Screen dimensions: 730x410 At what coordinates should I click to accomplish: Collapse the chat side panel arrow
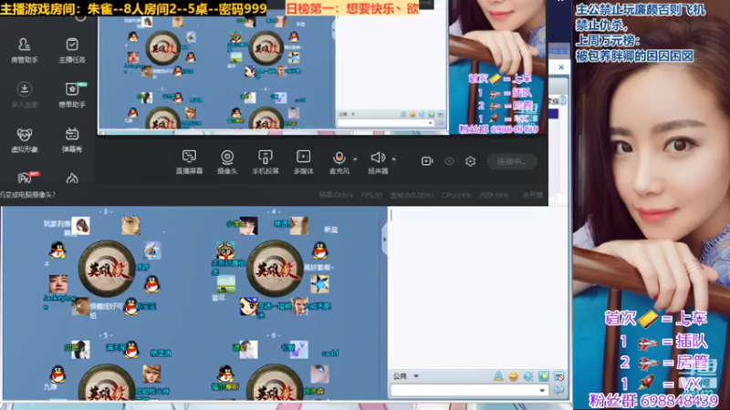(384, 240)
